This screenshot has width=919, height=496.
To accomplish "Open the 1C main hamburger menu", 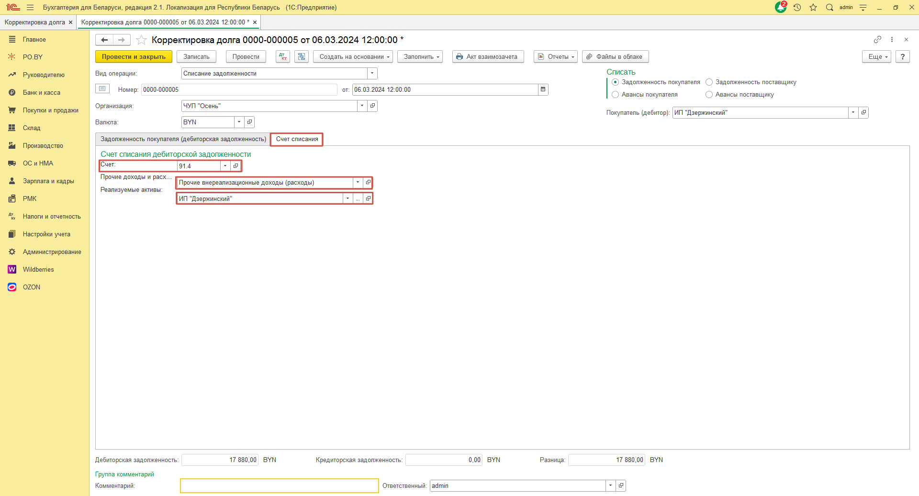I will 30,7.
